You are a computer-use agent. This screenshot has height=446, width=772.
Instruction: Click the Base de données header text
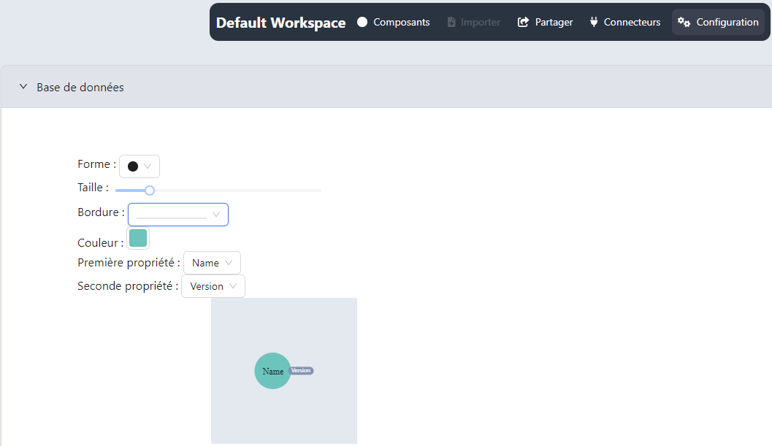(80, 88)
